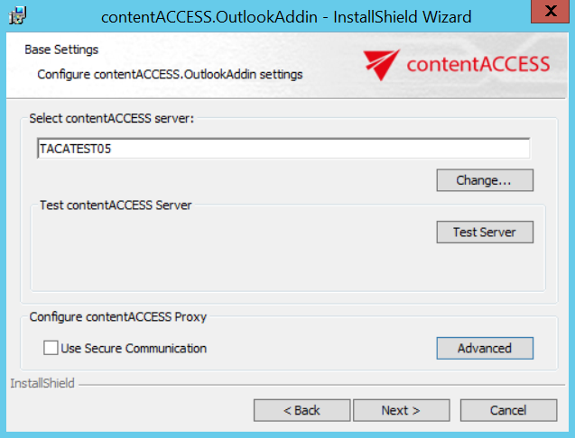Click into the TACATEST05 server field
The image size is (575, 438).
pyautogui.click(x=283, y=149)
